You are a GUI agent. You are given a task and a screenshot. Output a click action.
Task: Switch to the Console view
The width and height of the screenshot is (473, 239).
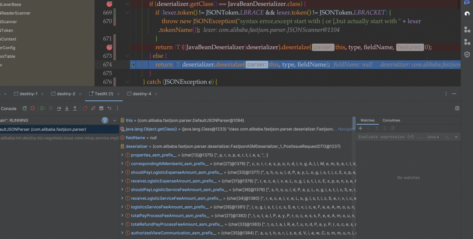8,109
